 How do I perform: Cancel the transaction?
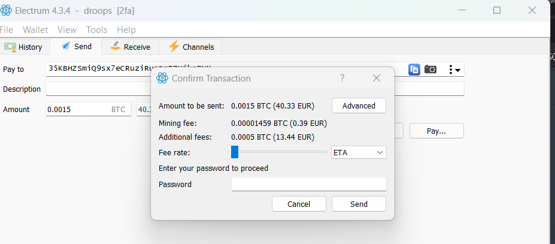point(299,204)
